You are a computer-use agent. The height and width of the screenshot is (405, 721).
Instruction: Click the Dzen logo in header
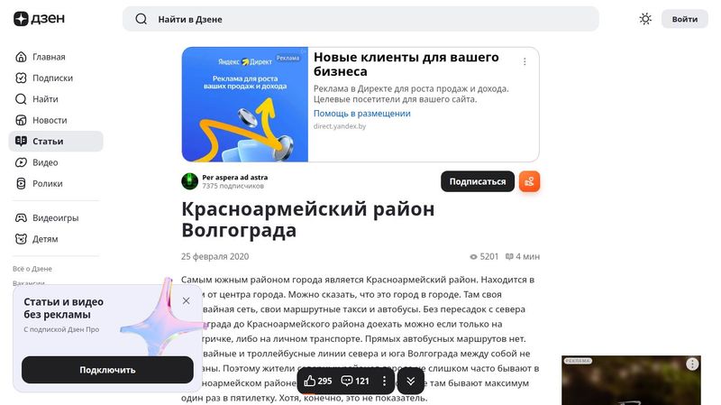[39, 19]
